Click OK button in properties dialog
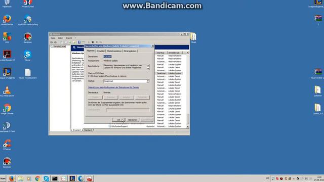Viewport: 324px width, 182px height. pyautogui.click(x=118, y=120)
